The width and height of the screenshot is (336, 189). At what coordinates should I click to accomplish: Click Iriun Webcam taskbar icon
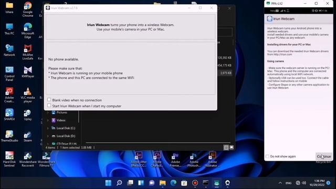[x=227, y=183]
